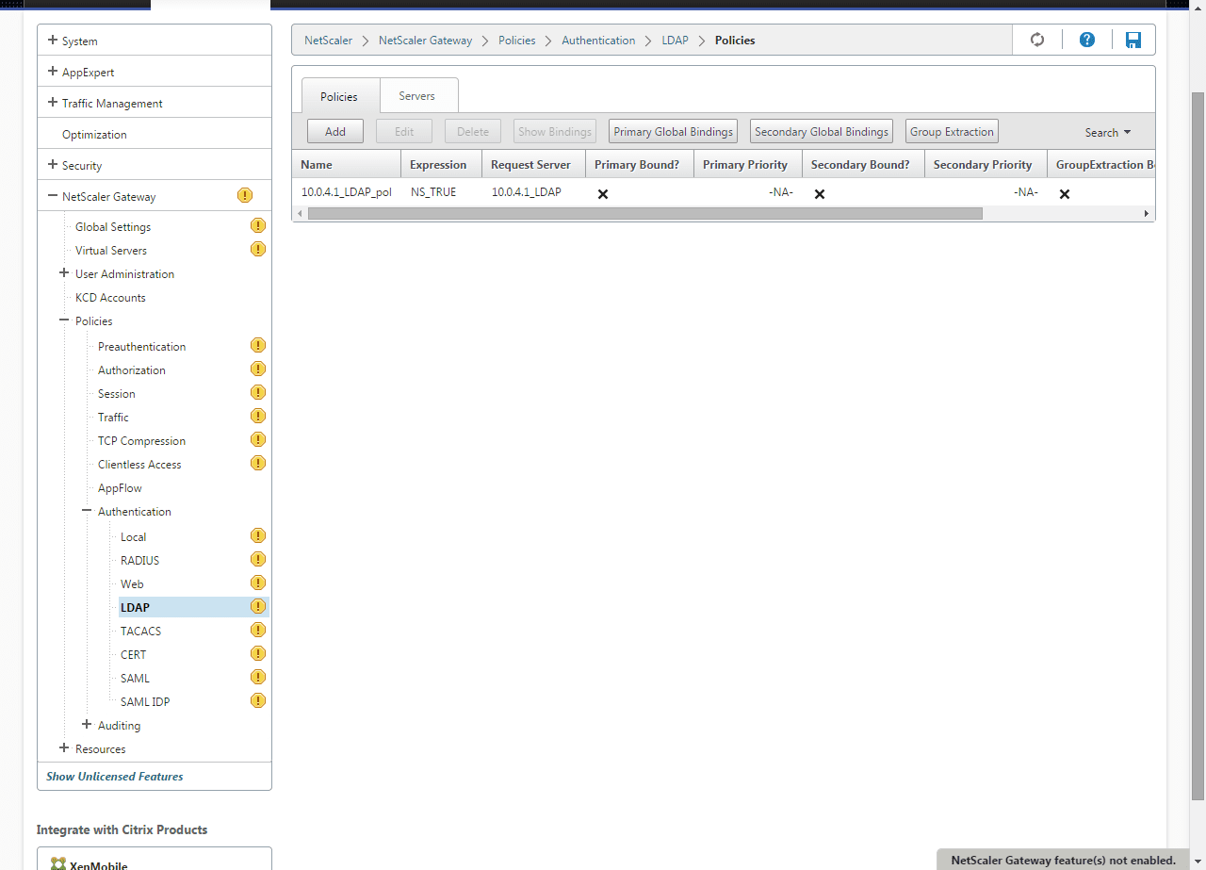The image size is (1206, 870).
Task: Expand the Traffic Management node
Action: tap(53, 103)
